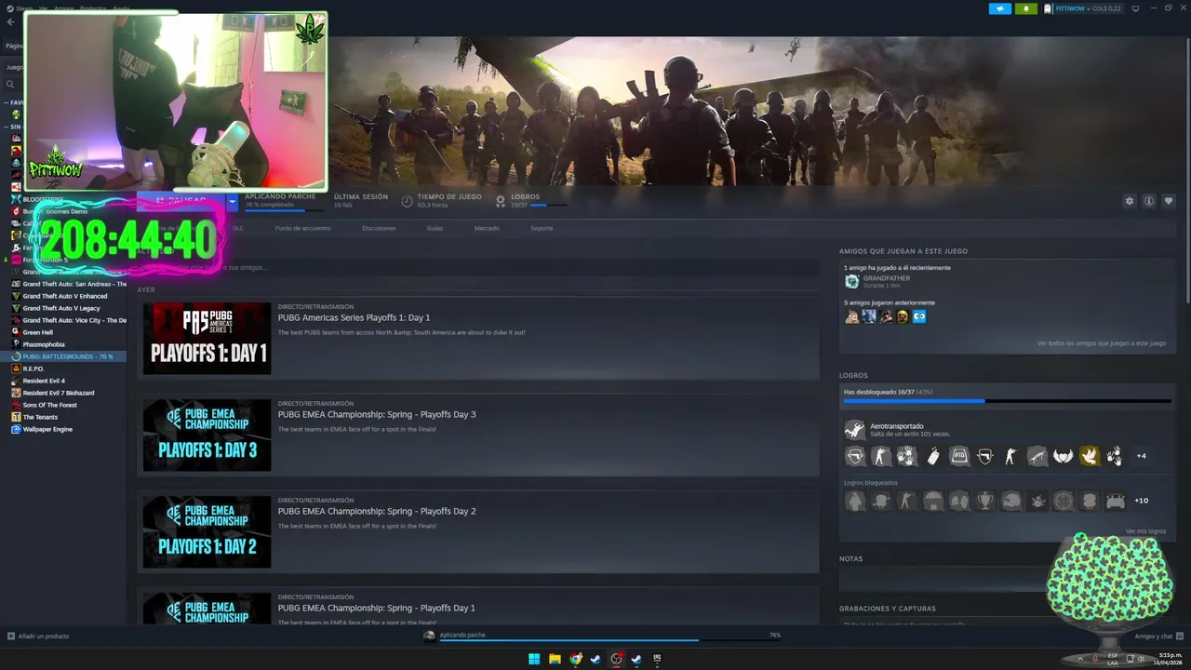Open Logros achievements gear in header
The width and height of the screenshot is (1191, 670).
[501, 201]
